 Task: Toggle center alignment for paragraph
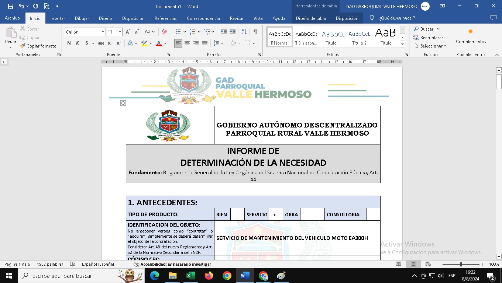click(x=187, y=43)
